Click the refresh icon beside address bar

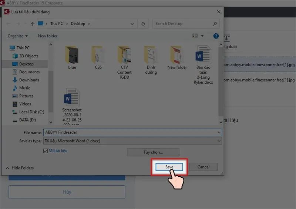[143, 24]
